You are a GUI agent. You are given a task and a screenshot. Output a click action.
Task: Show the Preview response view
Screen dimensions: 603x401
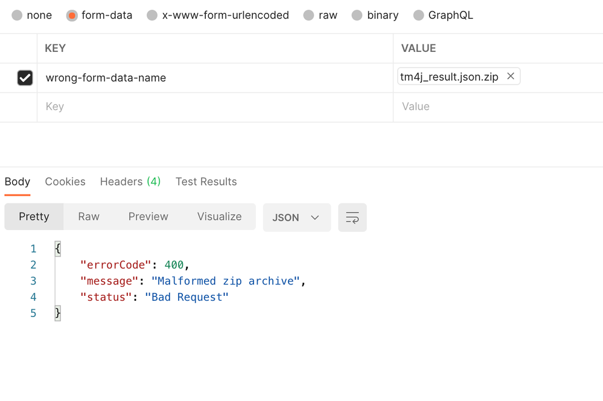pos(148,217)
